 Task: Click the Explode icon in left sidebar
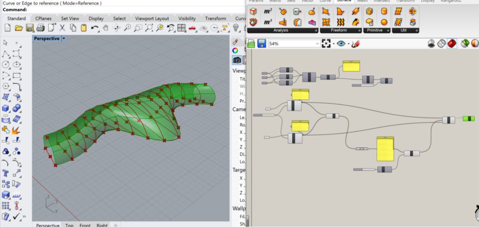(17, 130)
